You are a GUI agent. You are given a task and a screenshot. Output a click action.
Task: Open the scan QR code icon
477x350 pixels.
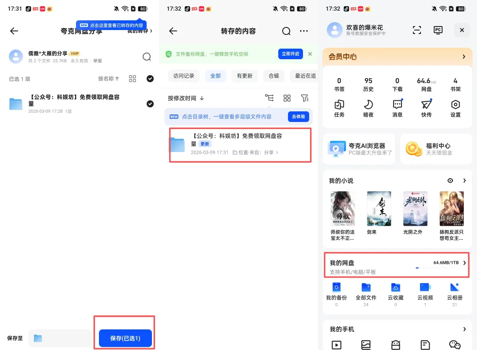pyautogui.click(x=417, y=30)
